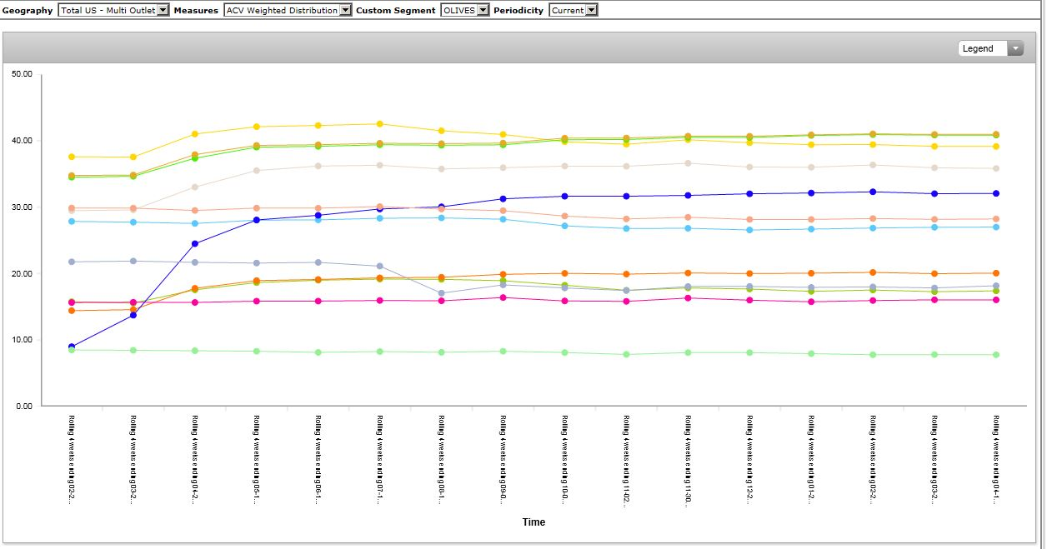Select beige line point at 04-2 period
The width and height of the screenshot is (1052, 549).
tap(195, 187)
